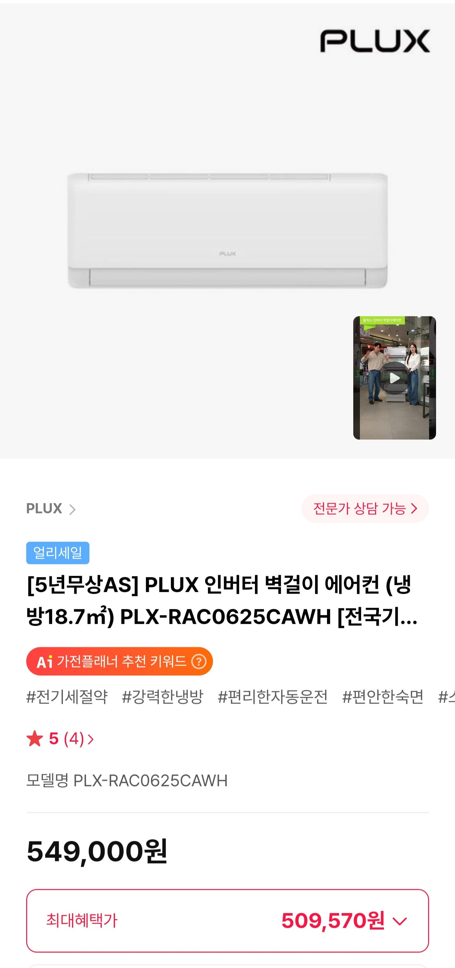455x968 pixels.
Task: Click the arrow on 전문가 상담 가능
Action: (x=414, y=508)
